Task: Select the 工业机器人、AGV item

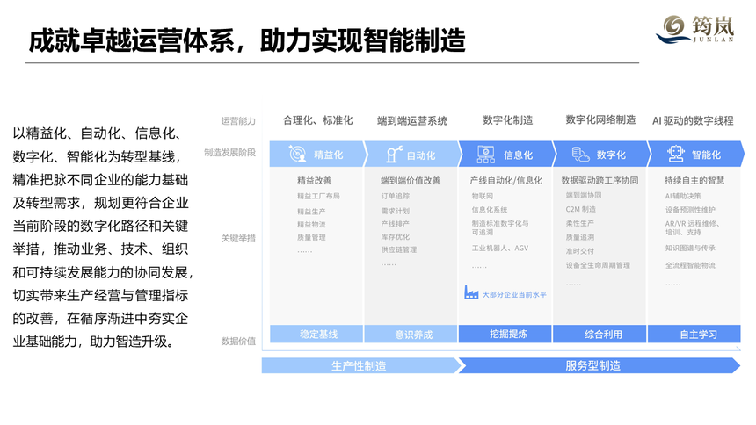Action: click(x=500, y=249)
